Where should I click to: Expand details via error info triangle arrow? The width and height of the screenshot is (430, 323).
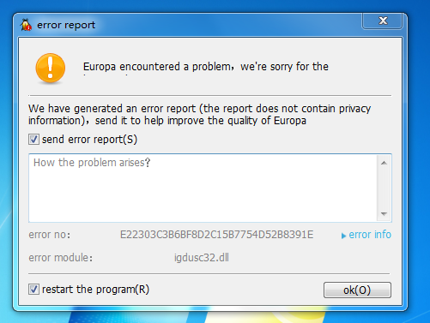click(343, 236)
